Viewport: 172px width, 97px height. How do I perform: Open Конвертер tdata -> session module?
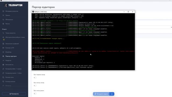[13, 69]
